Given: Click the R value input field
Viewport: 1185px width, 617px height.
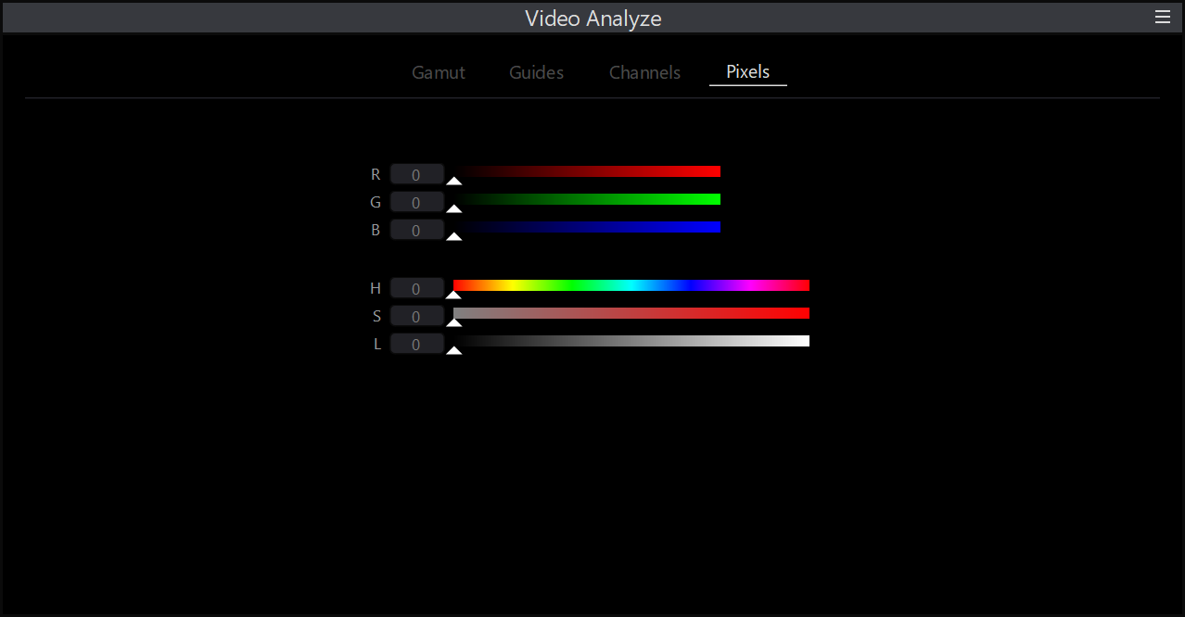Looking at the screenshot, I should 416,174.
